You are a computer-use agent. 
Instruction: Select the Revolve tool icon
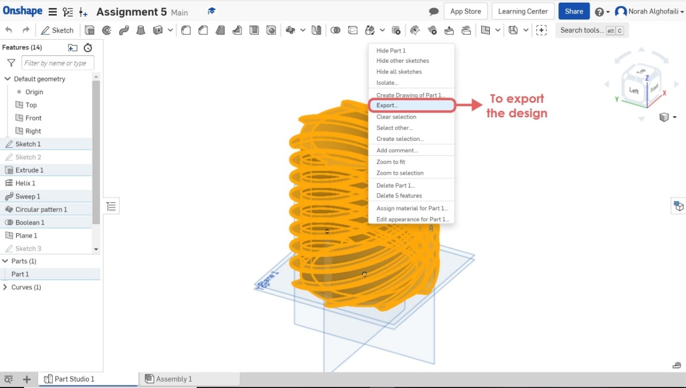point(107,31)
